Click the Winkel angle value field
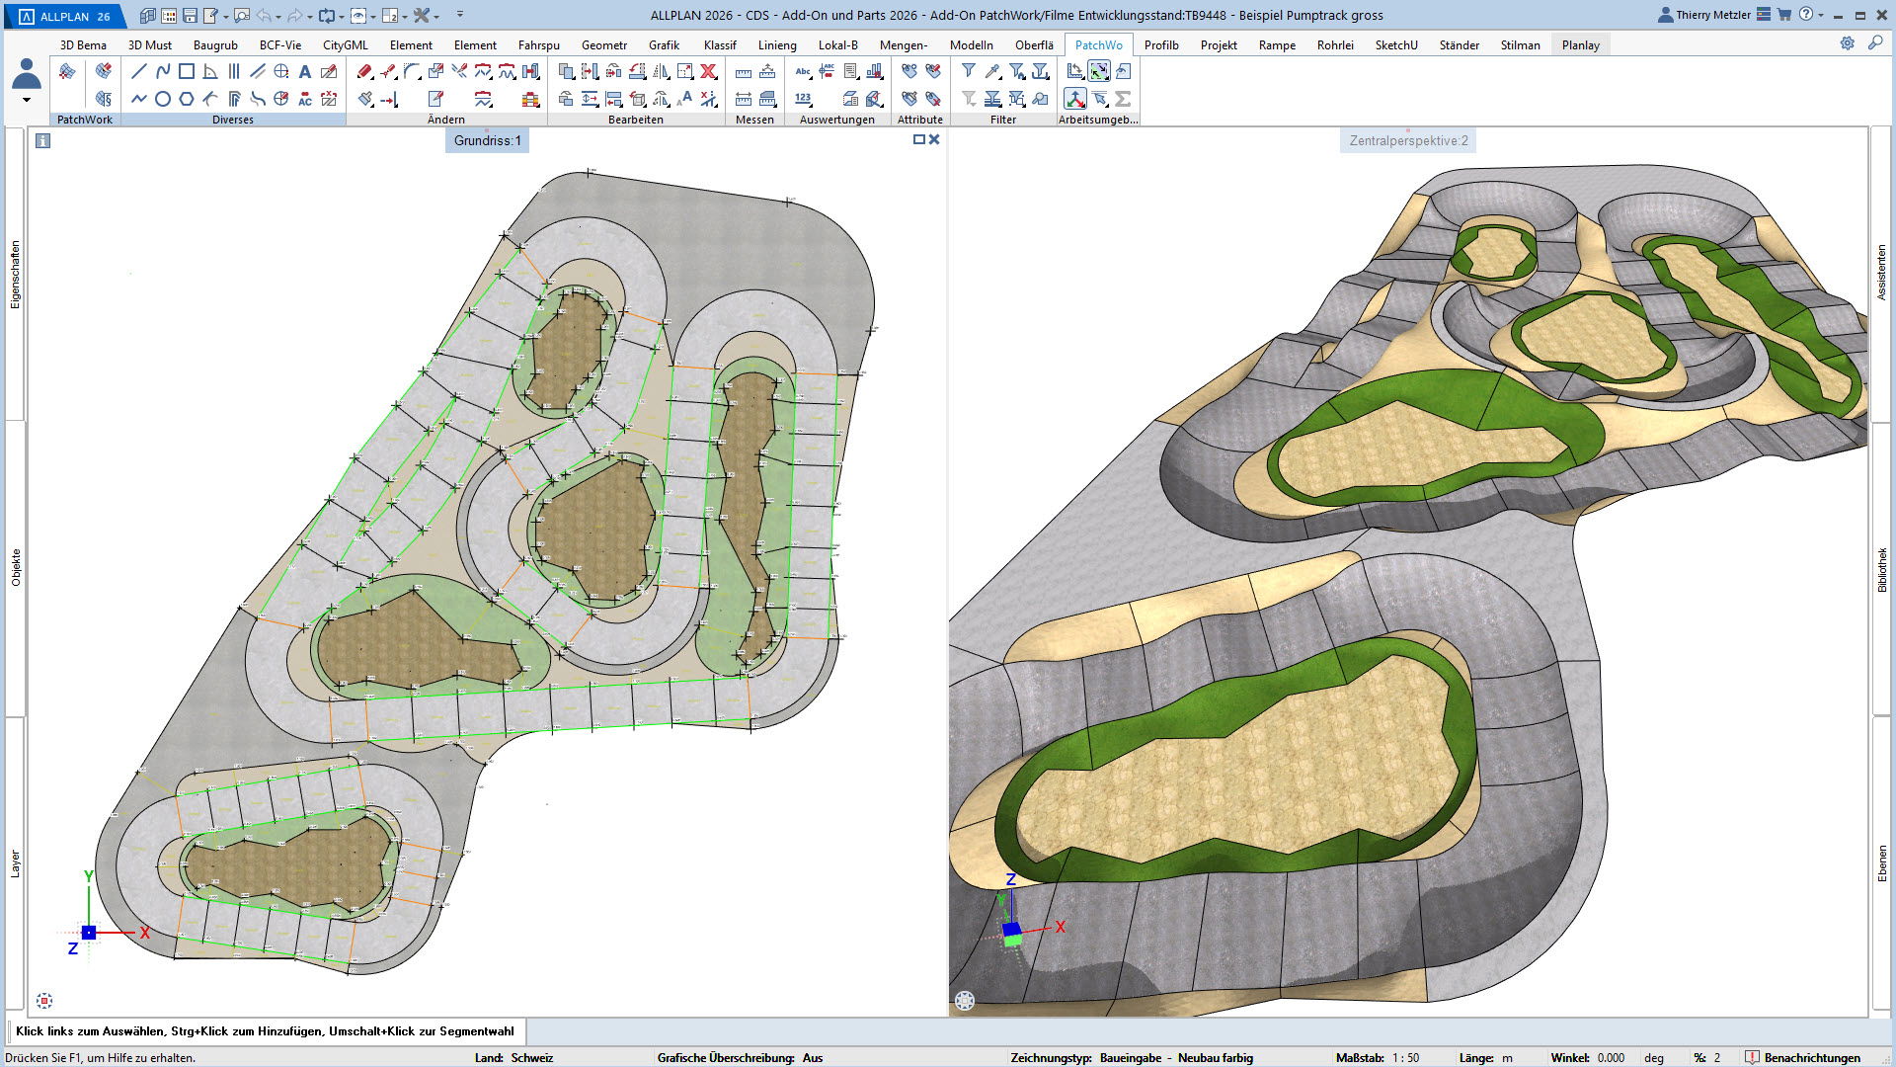Screen dimensions: 1896x1067 pos(1611,1057)
